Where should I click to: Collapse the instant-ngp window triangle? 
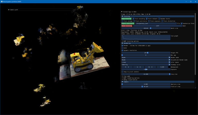click(x=122, y=12)
